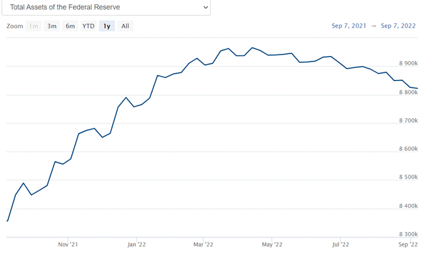Click the Nov '21 axis label

click(68, 245)
